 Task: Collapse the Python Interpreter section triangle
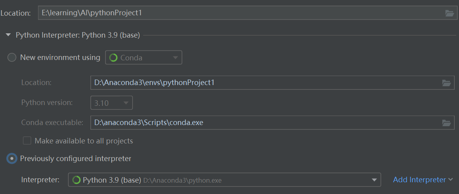[x=8, y=35]
